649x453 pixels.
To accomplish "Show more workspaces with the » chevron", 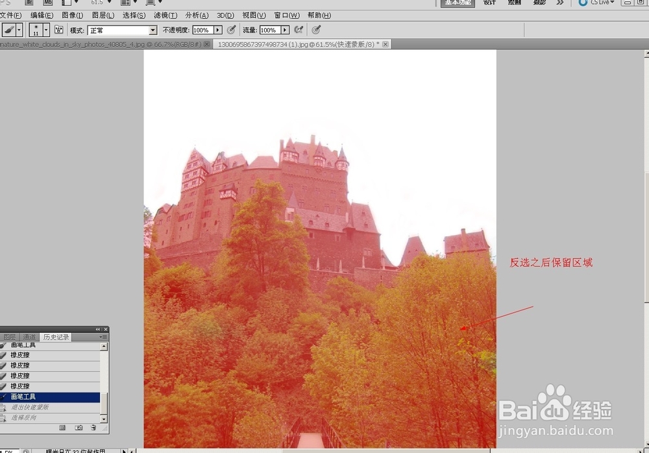I will (x=560, y=3).
